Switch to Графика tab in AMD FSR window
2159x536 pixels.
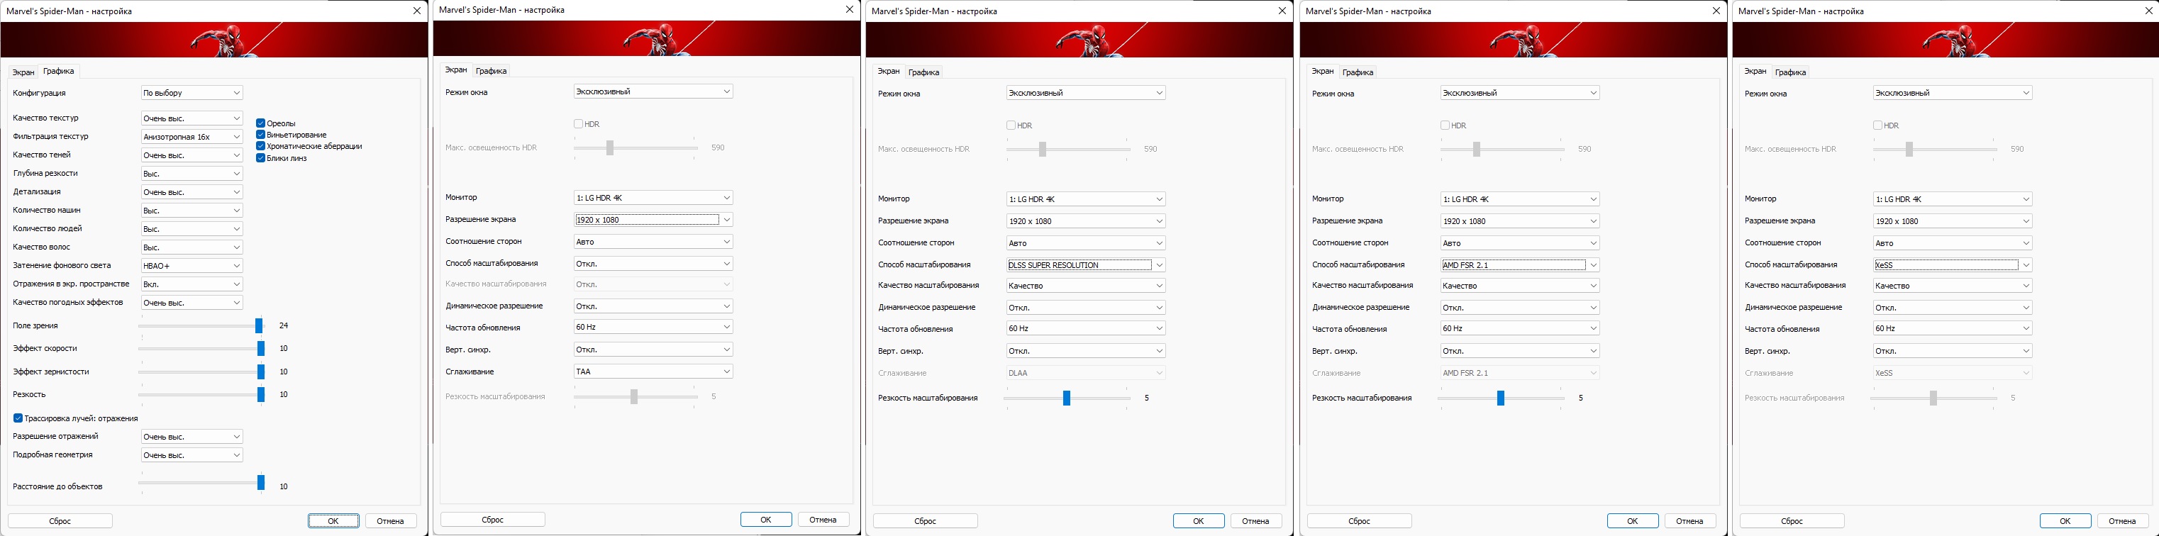click(1358, 73)
